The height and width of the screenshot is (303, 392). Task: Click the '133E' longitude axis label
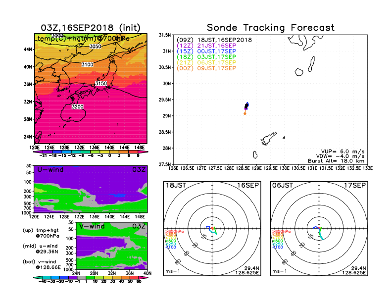(x=368, y=168)
